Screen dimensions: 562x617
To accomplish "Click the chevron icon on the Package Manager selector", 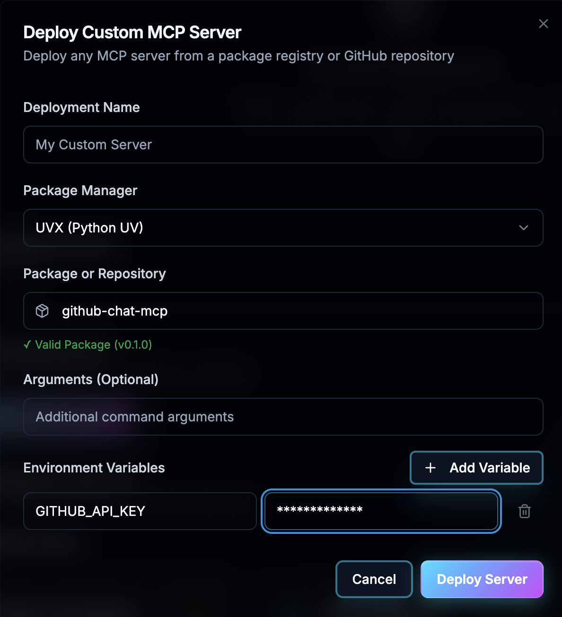I will coord(523,228).
